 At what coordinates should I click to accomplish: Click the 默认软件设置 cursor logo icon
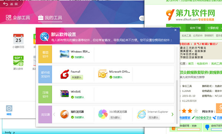44,37
